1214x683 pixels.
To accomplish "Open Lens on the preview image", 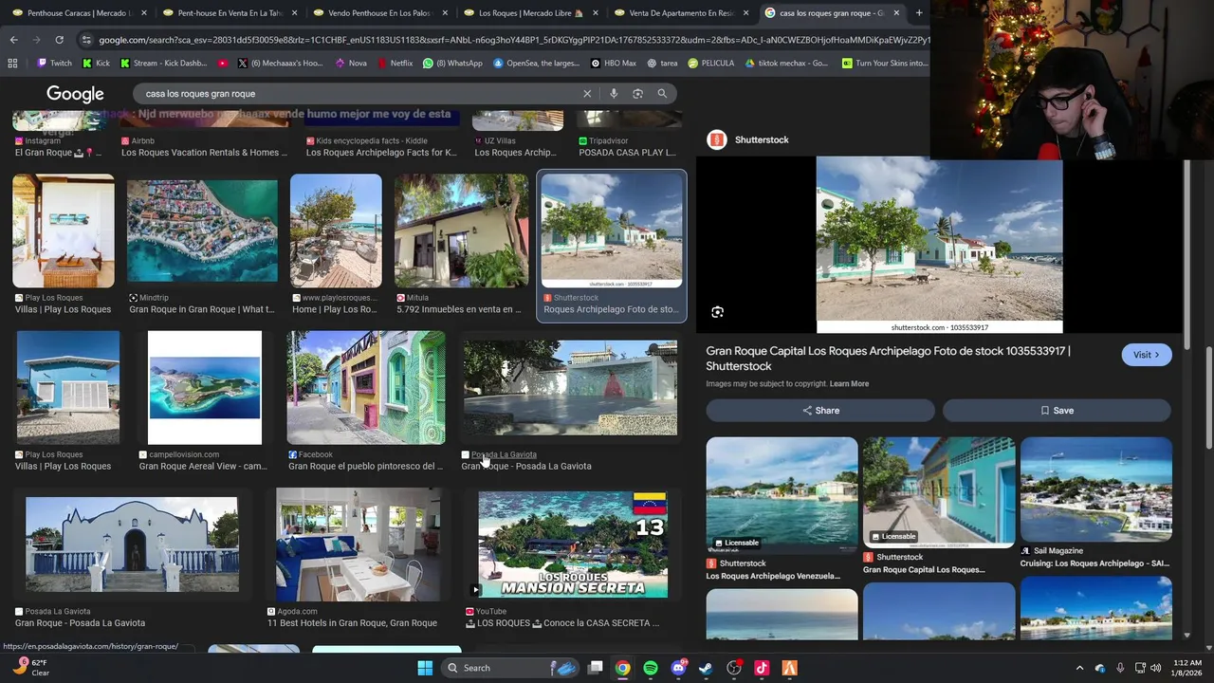I will pyautogui.click(x=717, y=312).
